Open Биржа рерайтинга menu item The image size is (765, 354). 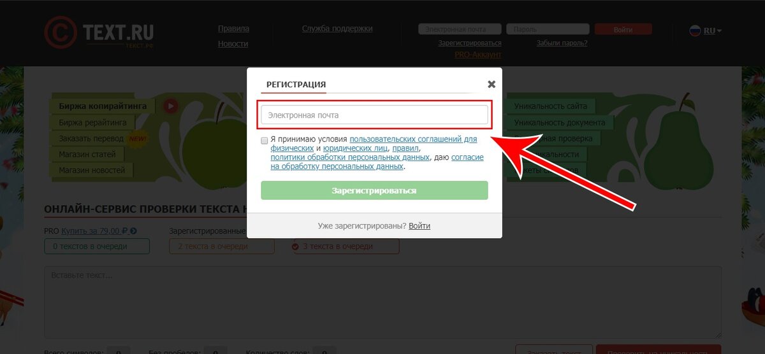point(92,122)
